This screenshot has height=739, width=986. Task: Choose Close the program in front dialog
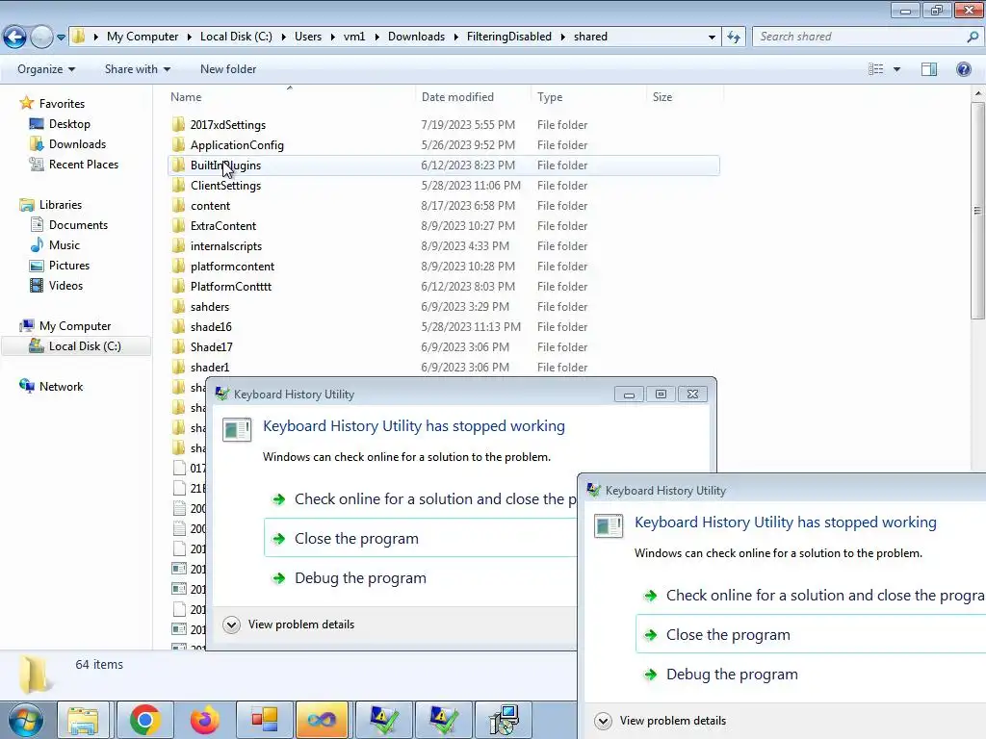pyautogui.click(x=811, y=634)
